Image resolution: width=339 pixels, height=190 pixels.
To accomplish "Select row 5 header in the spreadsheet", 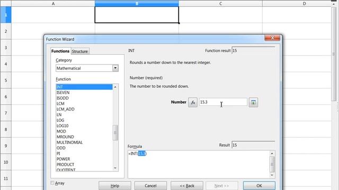I will click(6, 80).
